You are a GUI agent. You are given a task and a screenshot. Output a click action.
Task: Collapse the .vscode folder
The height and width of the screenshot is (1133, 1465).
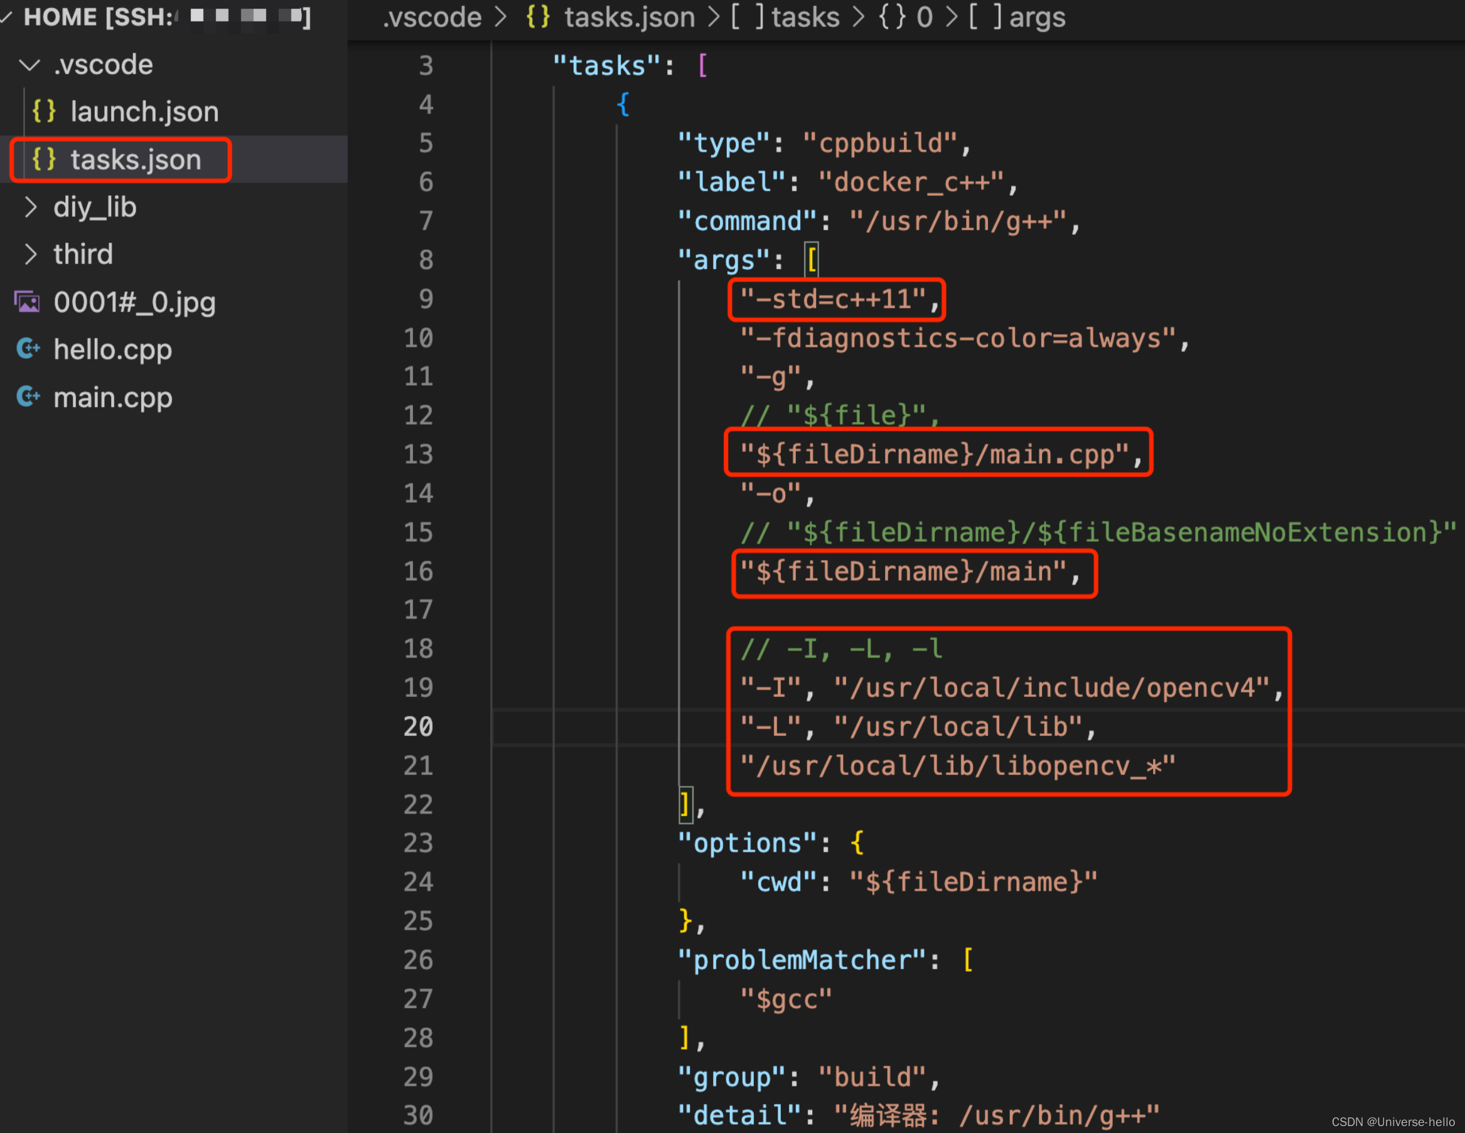[x=30, y=65]
